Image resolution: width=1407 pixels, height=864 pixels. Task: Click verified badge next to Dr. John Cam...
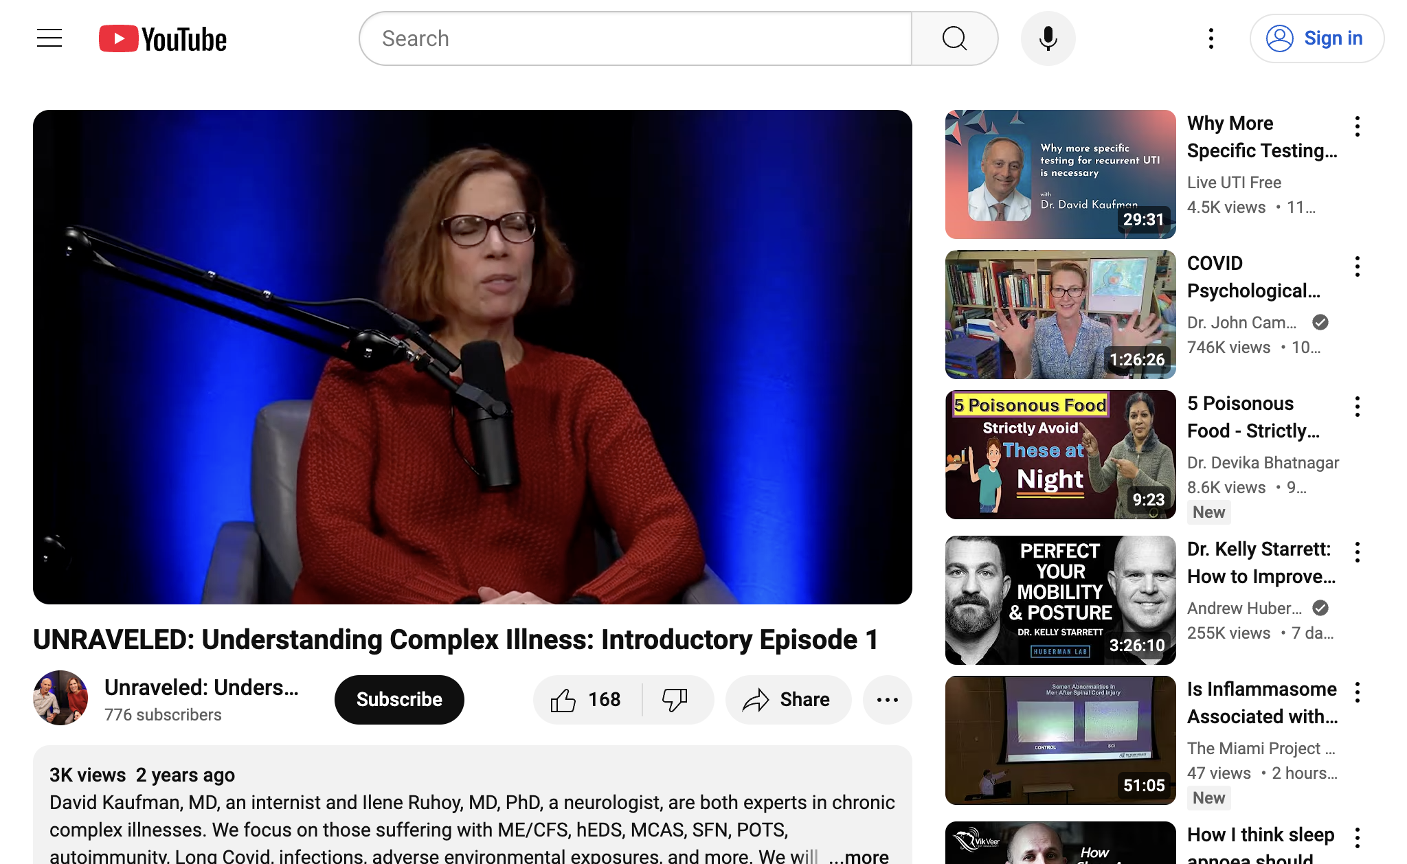[1320, 323]
